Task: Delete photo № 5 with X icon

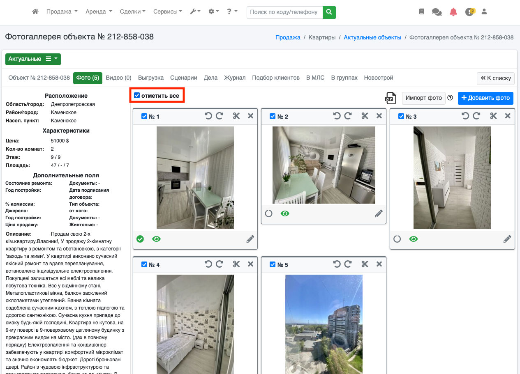Action: coord(379,264)
